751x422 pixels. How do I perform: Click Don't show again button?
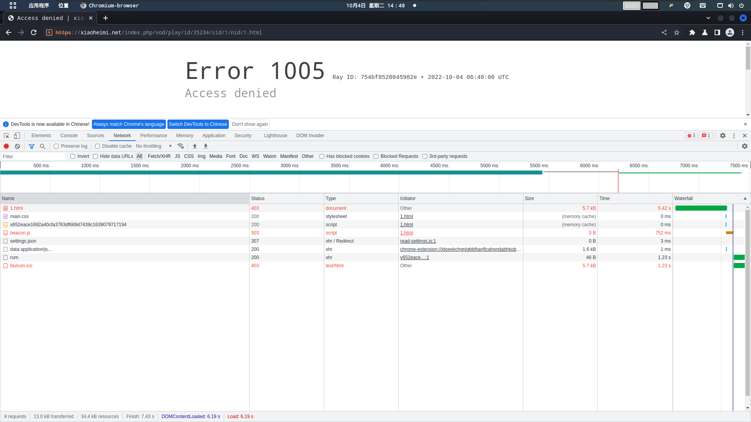click(250, 124)
